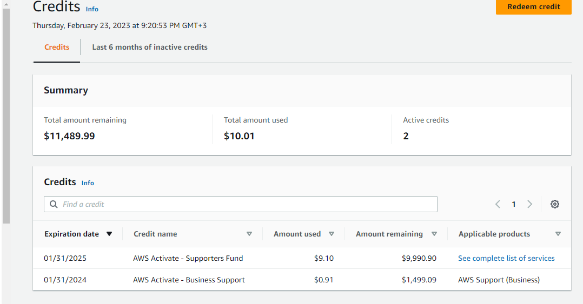Screen dimensions: 583x304
Task: Click the scrollbar up arrow
Action: pyautogui.click(x=6, y=4)
